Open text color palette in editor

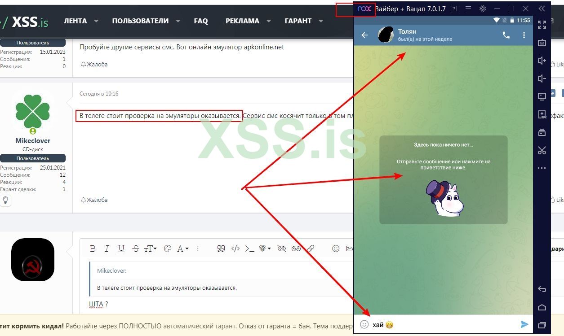pos(168,249)
